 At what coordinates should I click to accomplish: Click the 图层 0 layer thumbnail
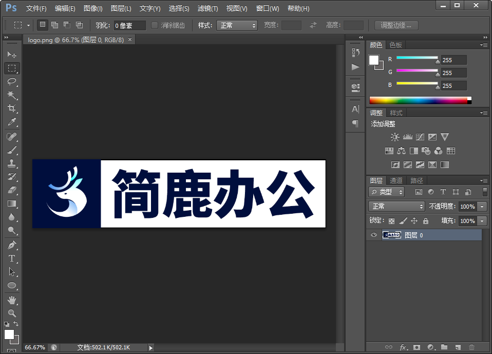392,235
